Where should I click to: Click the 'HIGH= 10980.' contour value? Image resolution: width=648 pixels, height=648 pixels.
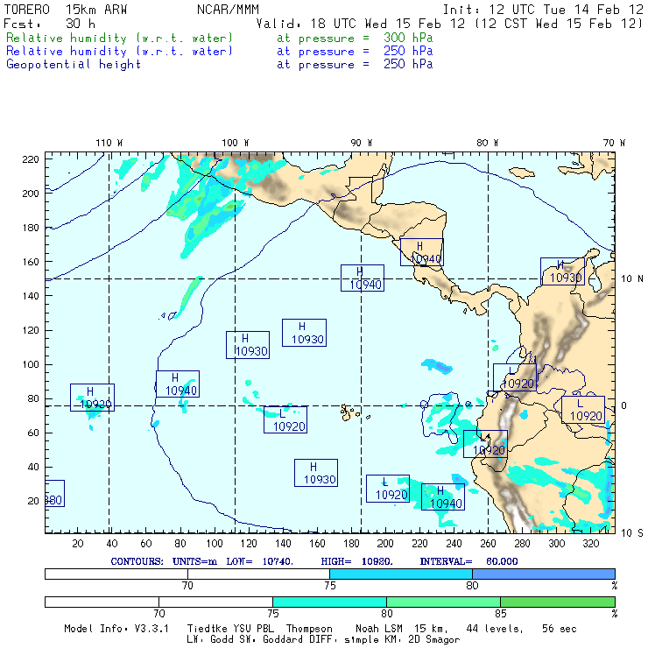356,561
